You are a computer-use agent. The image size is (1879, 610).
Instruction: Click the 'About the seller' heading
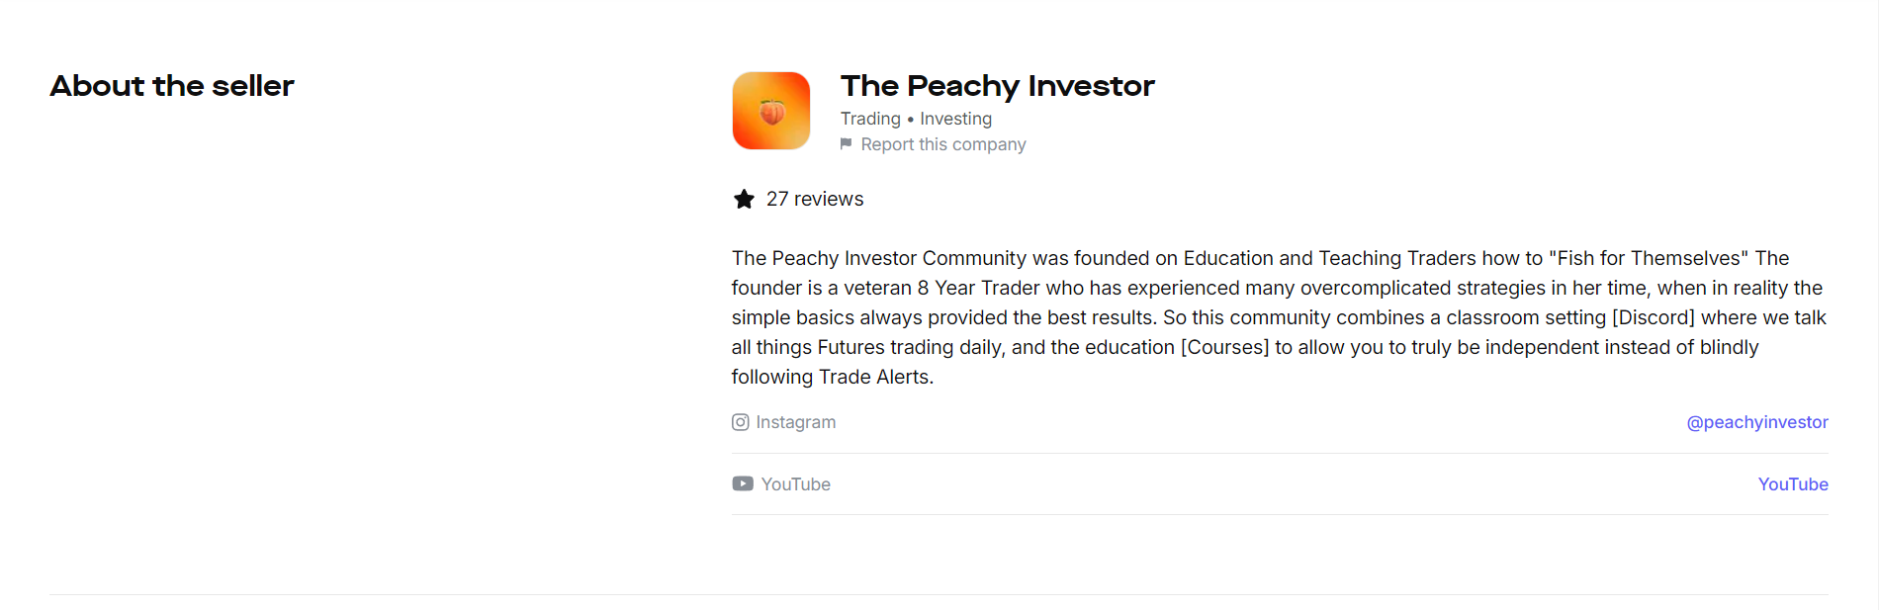[171, 86]
